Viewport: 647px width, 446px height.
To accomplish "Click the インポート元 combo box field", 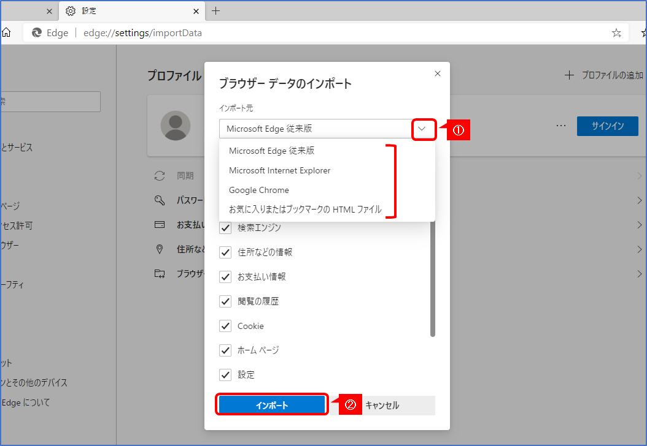I will point(327,129).
